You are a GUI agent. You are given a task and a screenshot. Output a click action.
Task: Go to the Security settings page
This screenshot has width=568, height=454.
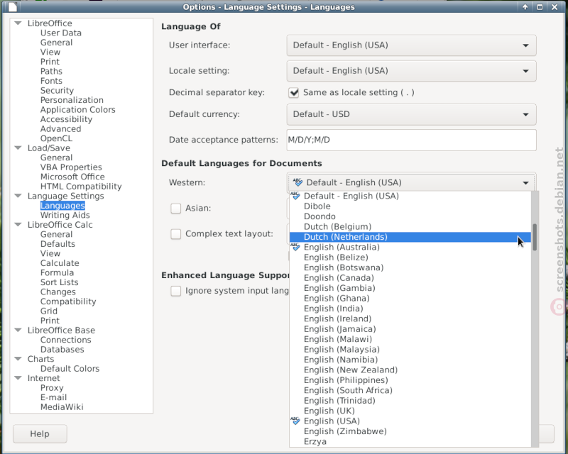[x=57, y=91]
